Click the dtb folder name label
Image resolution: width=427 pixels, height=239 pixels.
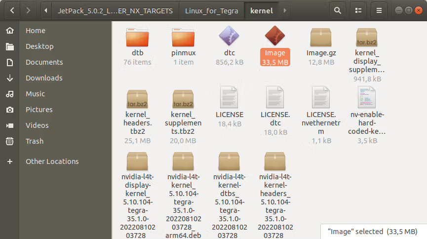[x=138, y=53]
